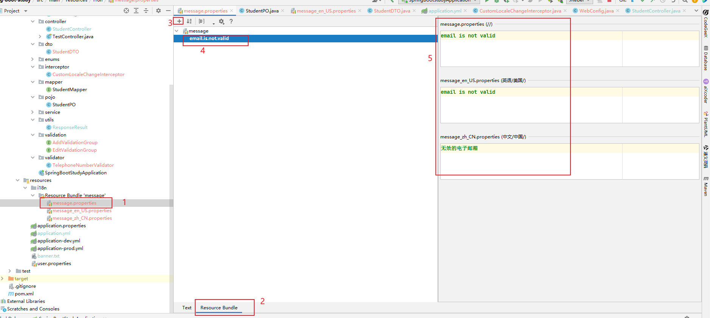Hide the Project tool window
The height and width of the screenshot is (318, 710).
pos(168,11)
